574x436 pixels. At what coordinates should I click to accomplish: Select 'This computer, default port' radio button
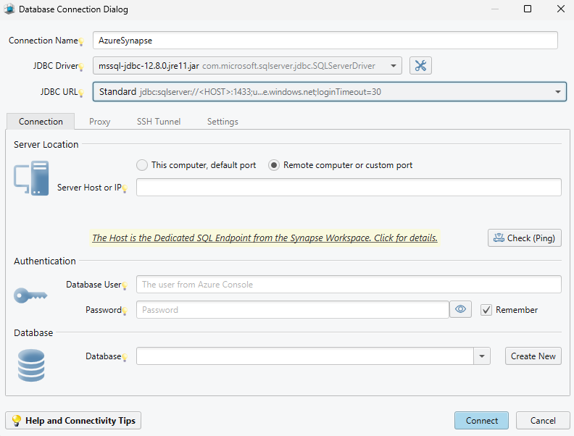click(142, 165)
